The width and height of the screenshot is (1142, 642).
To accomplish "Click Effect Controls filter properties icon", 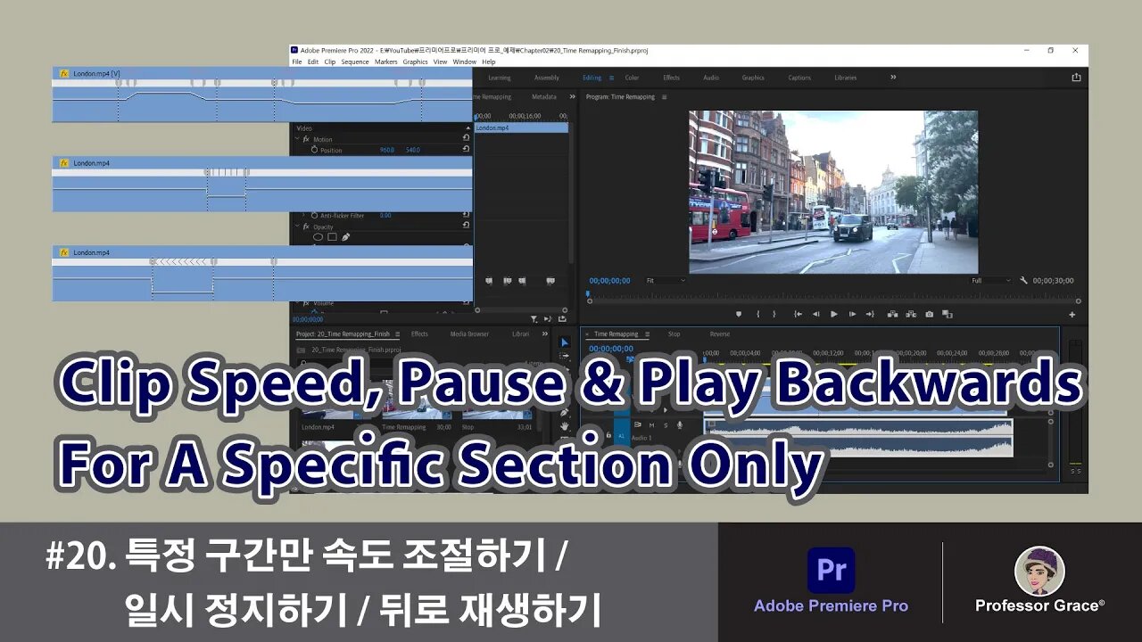I will coord(534,318).
